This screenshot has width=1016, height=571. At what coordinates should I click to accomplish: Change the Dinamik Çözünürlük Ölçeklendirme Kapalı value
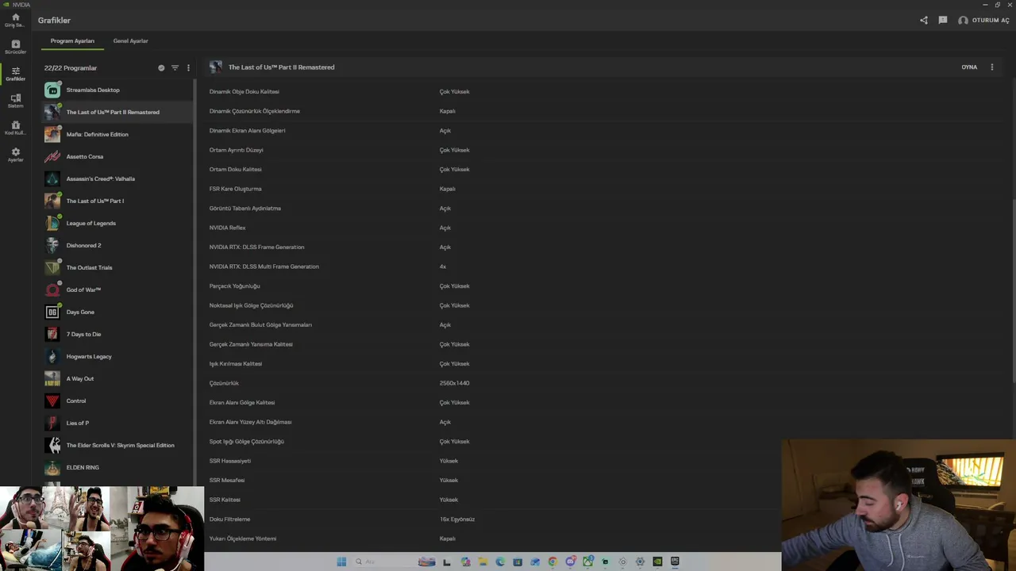point(447,111)
